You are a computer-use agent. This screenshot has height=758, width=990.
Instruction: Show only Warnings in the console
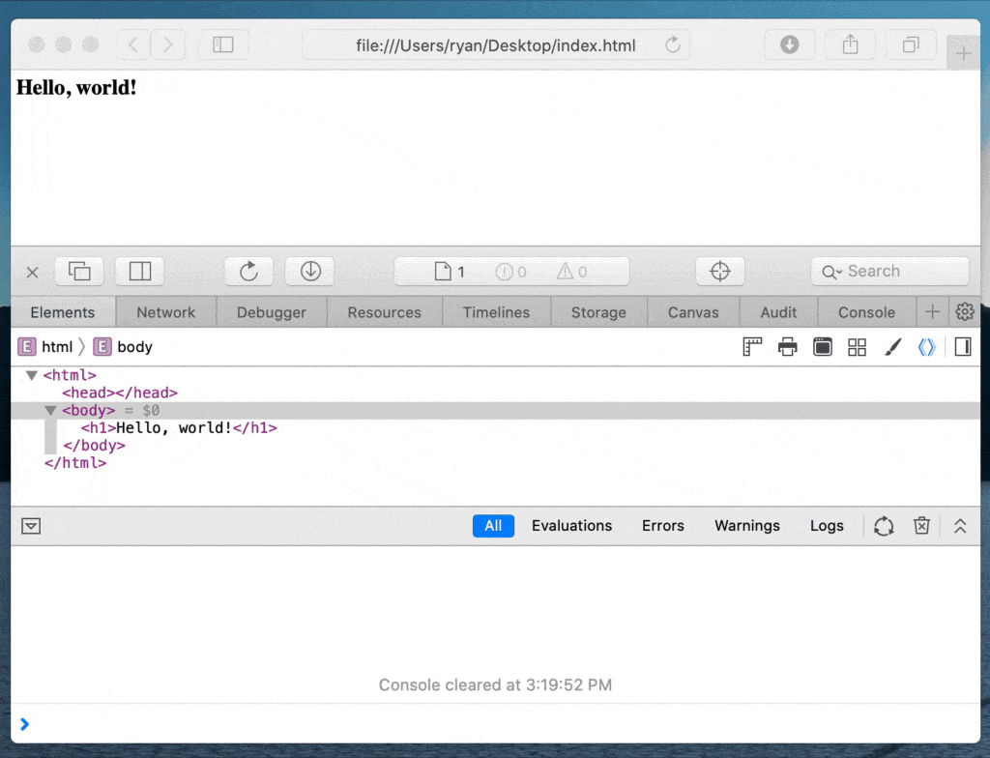(747, 526)
